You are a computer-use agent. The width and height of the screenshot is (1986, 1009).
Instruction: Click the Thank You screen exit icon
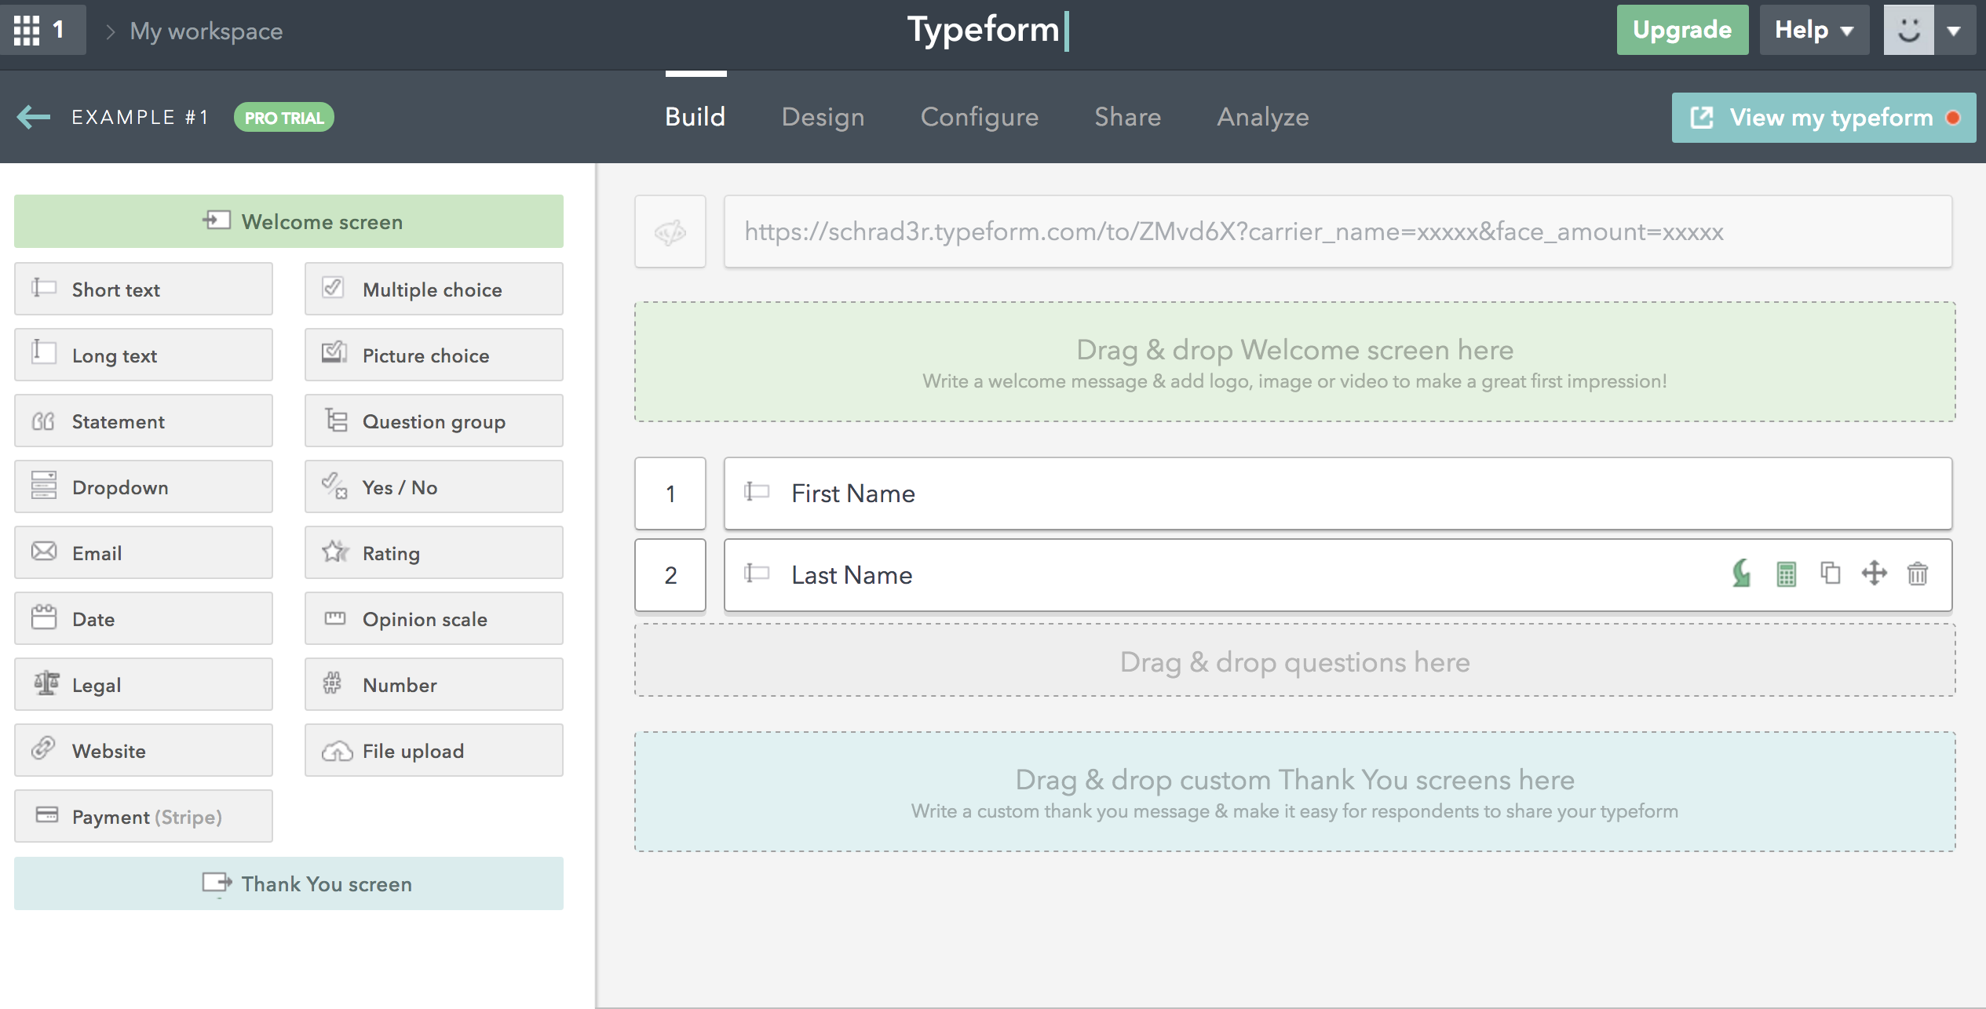[217, 883]
